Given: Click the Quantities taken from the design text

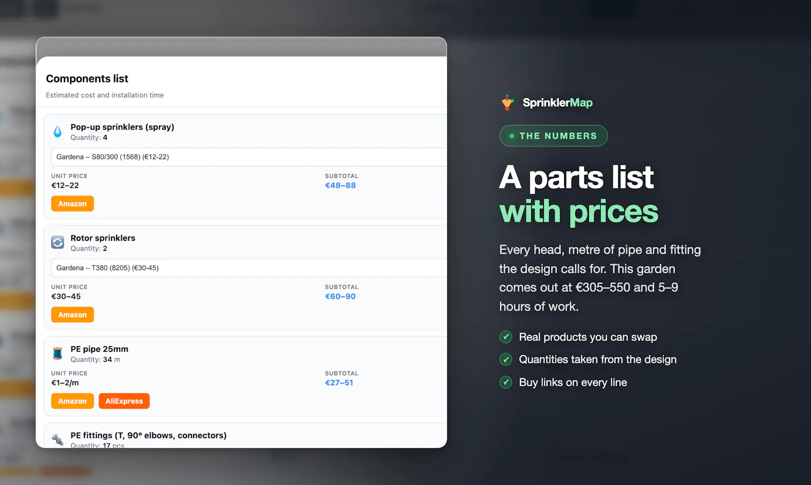Looking at the screenshot, I should [x=598, y=359].
